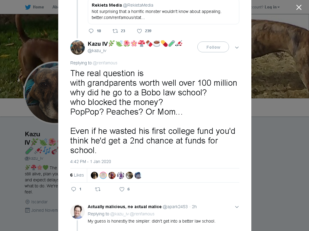
Task: Open the @renfamous link in Replying to
Action: [x=105, y=63]
